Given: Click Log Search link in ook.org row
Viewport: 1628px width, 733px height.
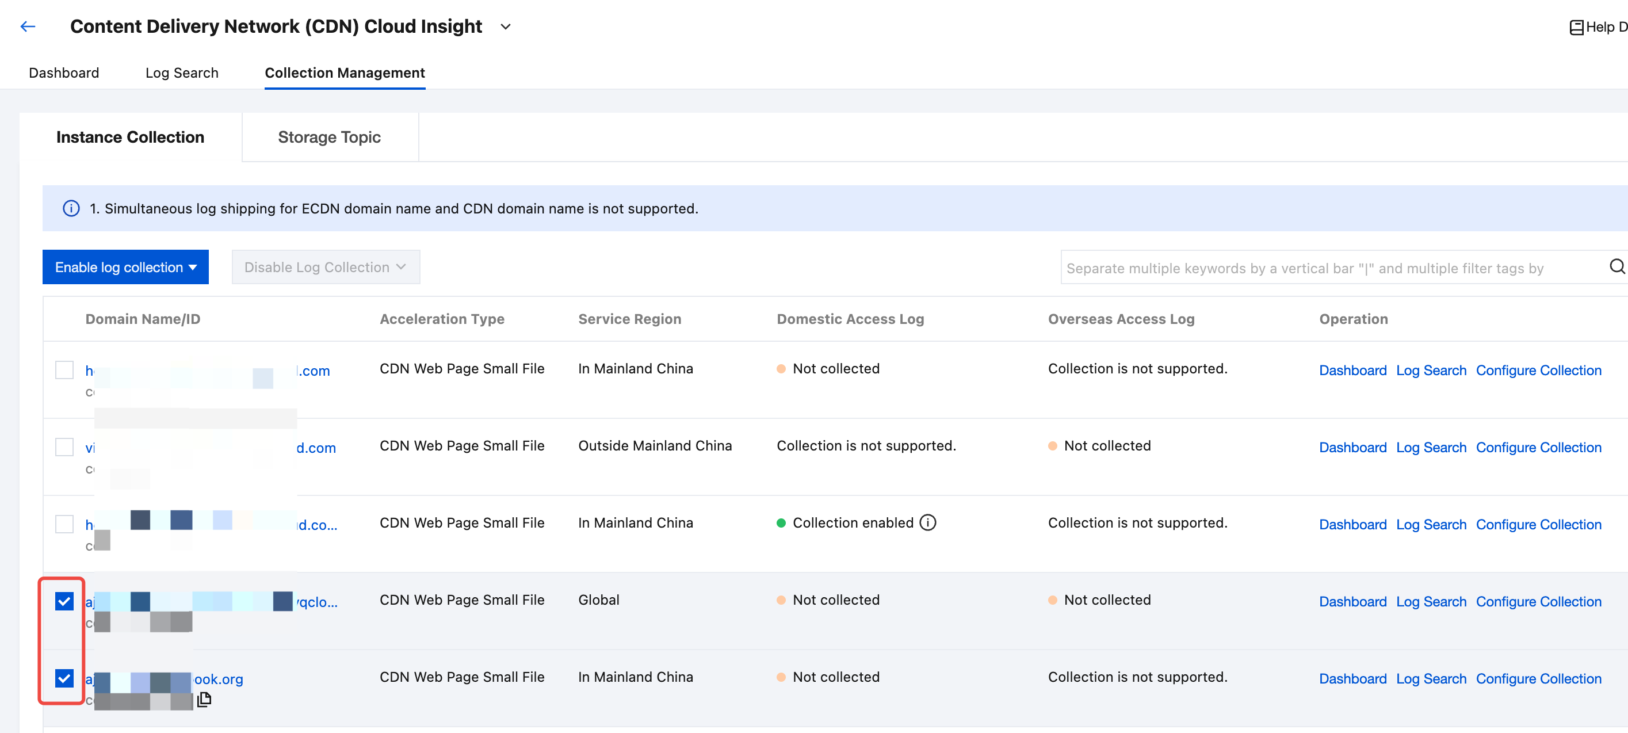Looking at the screenshot, I should (x=1431, y=679).
